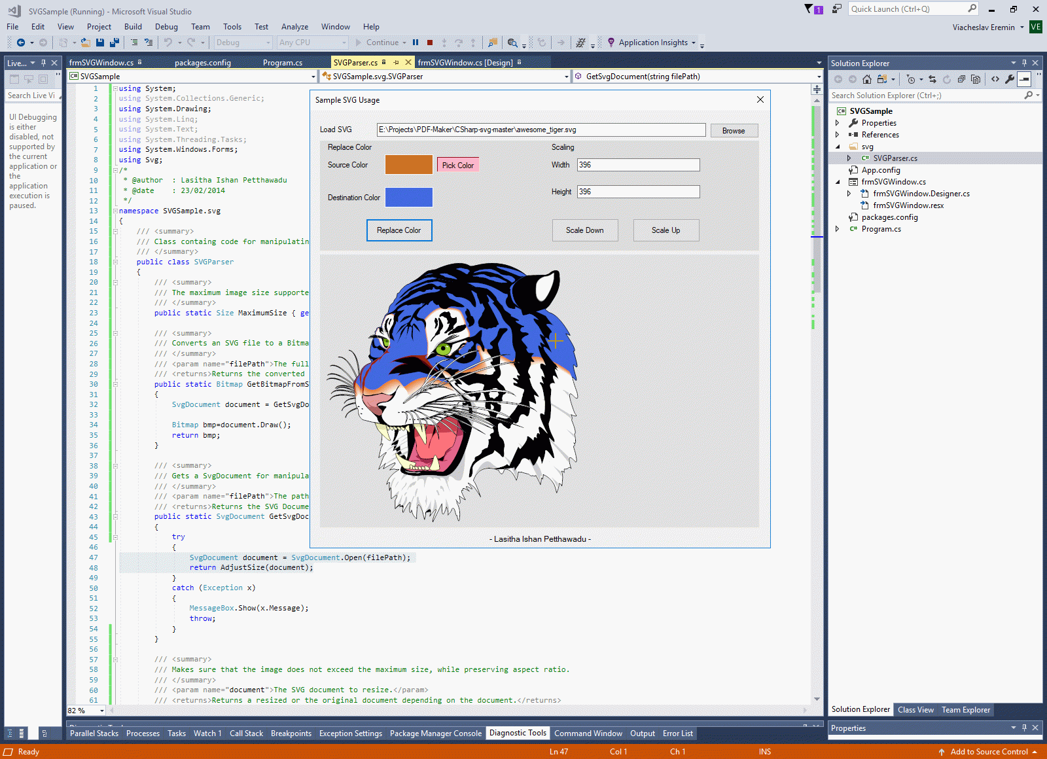Click the split editor handle above scrollbar
Image resolution: width=1047 pixels, height=759 pixels.
pyautogui.click(x=817, y=89)
